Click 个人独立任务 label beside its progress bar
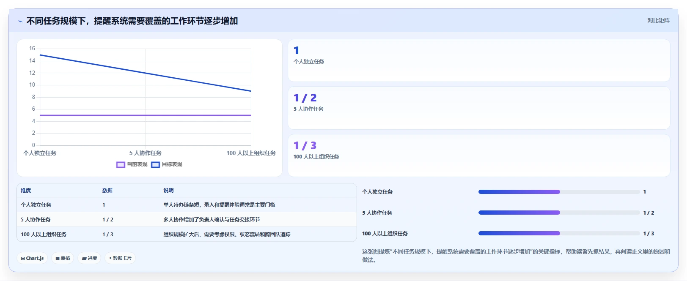The height and width of the screenshot is (281, 687). coord(377,192)
